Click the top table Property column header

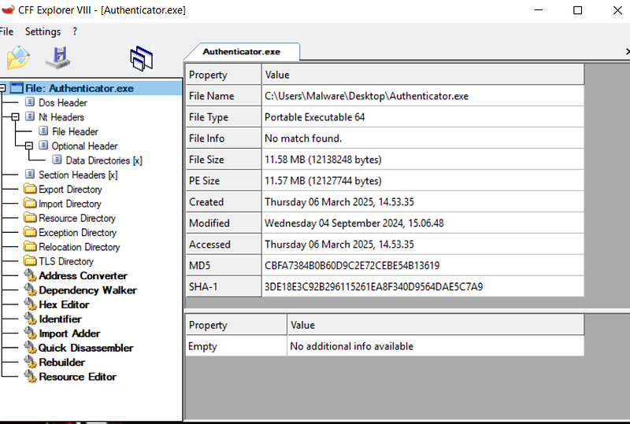point(224,75)
